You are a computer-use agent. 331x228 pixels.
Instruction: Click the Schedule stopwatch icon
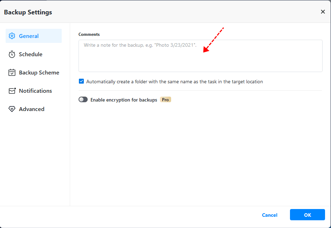click(x=12, y=54)
